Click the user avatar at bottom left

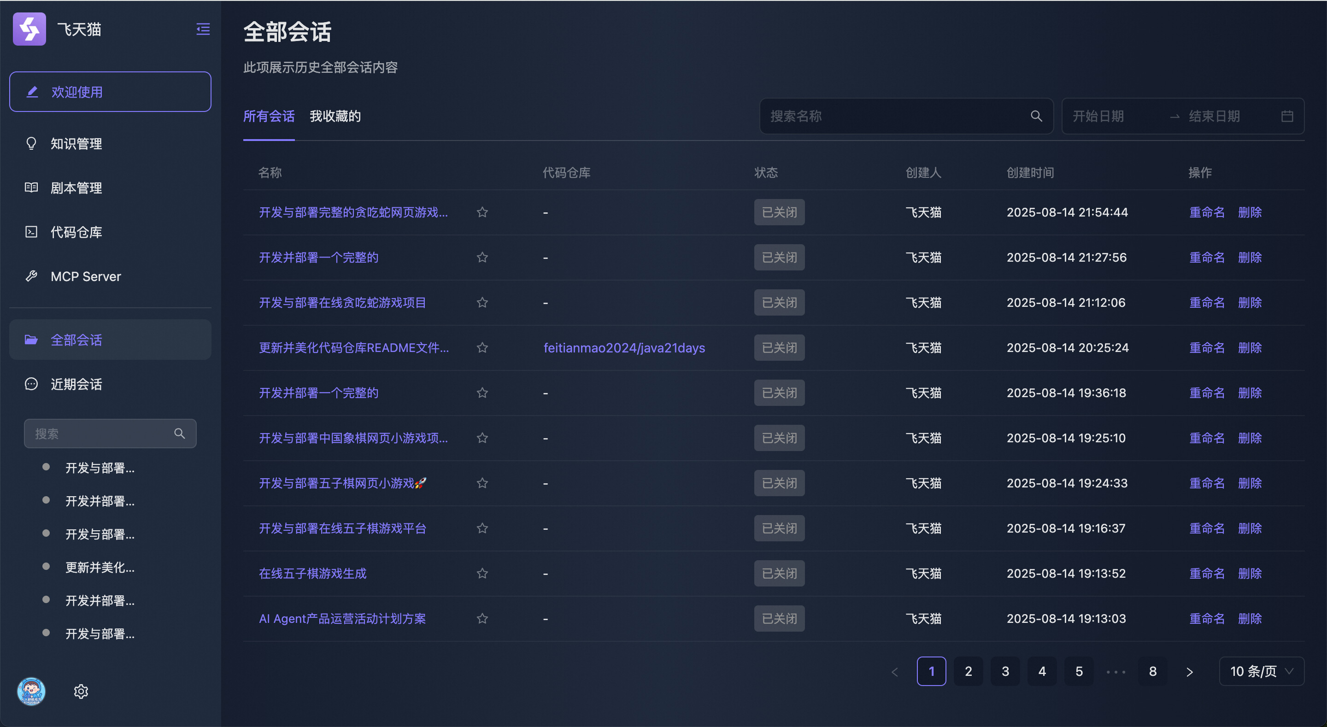31,691
